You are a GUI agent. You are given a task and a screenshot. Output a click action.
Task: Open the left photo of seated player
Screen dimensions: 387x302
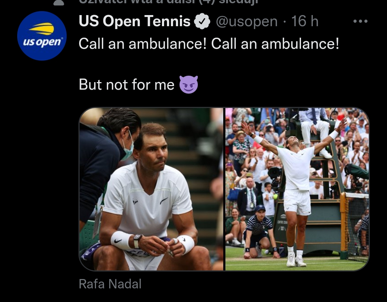(151, 189)
